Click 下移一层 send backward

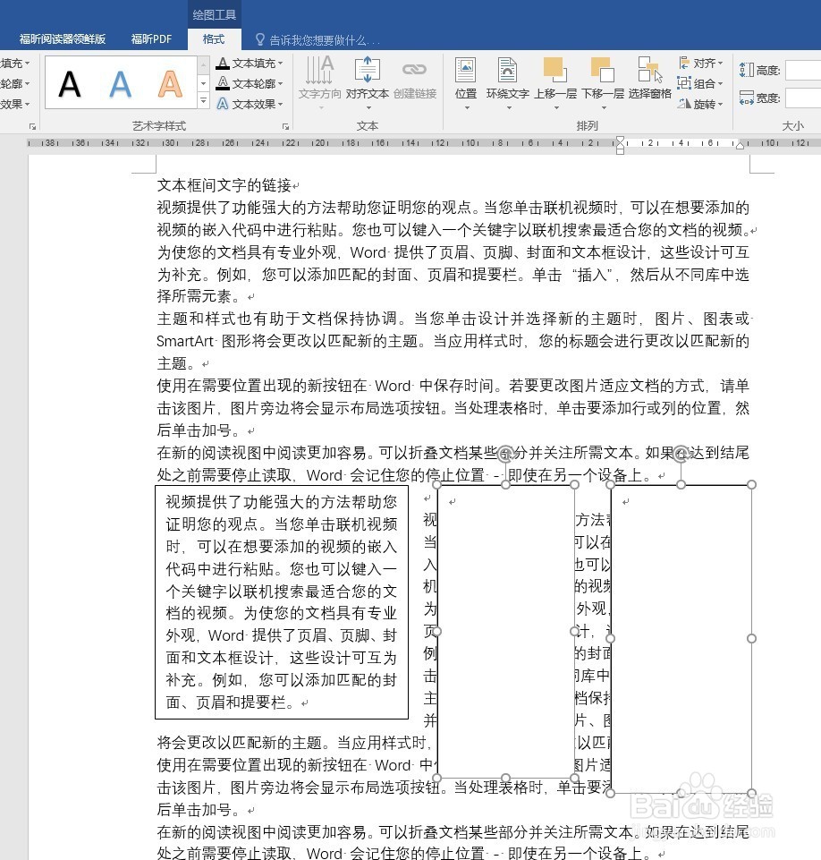tap(602, 82)
